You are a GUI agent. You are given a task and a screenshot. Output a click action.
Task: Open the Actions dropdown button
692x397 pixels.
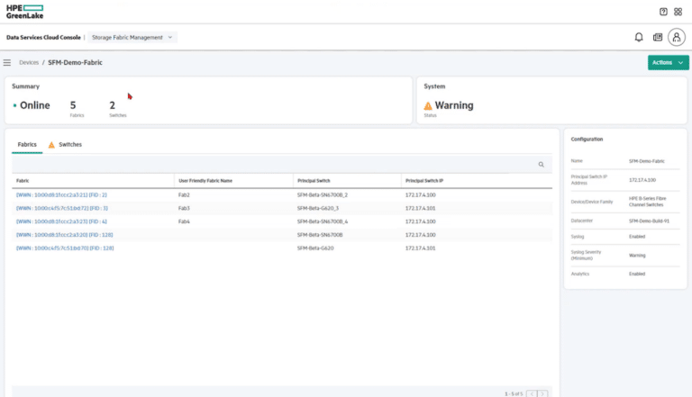coord(668,63)
